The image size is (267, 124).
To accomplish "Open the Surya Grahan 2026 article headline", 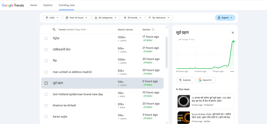I will [211, 116].
